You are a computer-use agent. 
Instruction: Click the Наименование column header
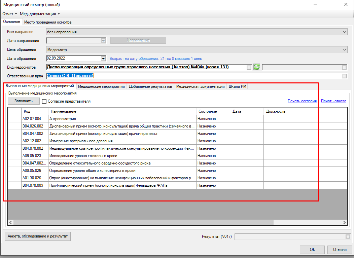pyautogui.click(x=122, y=111)
